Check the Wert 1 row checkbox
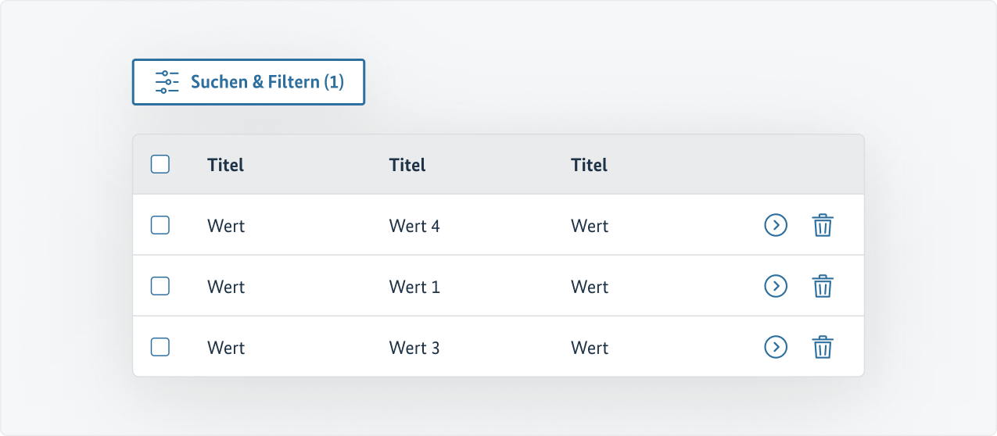 [x=160, y=286]
